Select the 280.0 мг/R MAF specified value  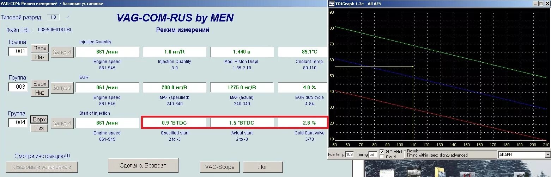point(175,87)
